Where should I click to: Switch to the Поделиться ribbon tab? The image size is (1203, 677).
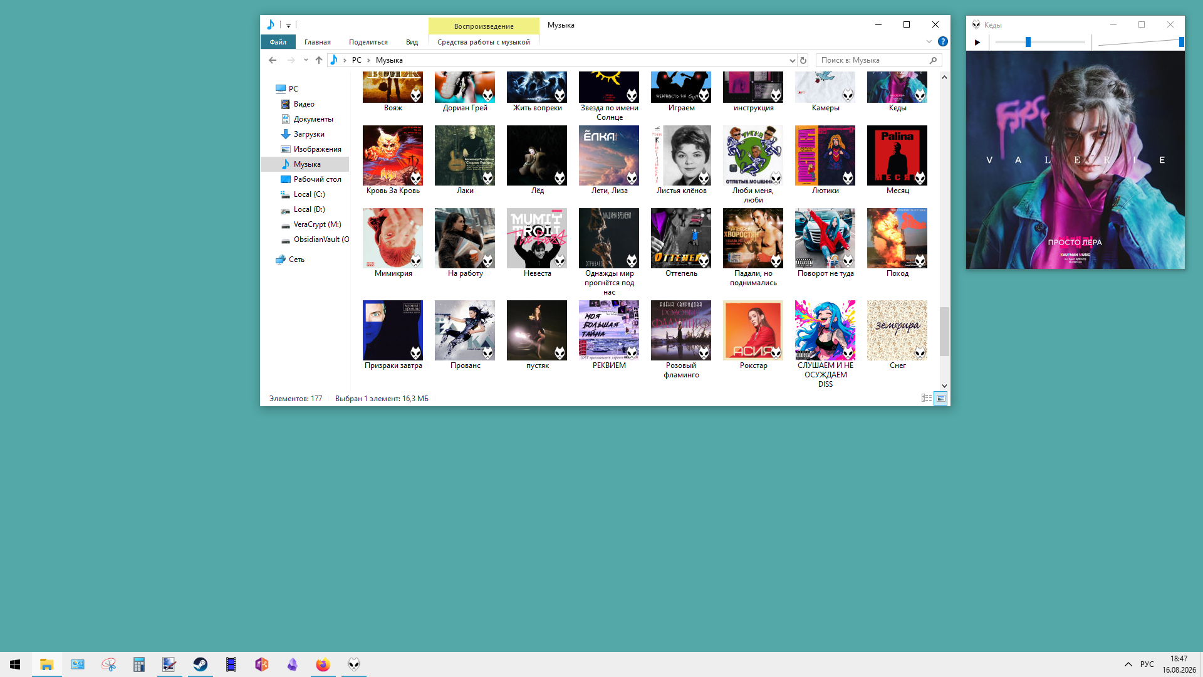(368, 42)
